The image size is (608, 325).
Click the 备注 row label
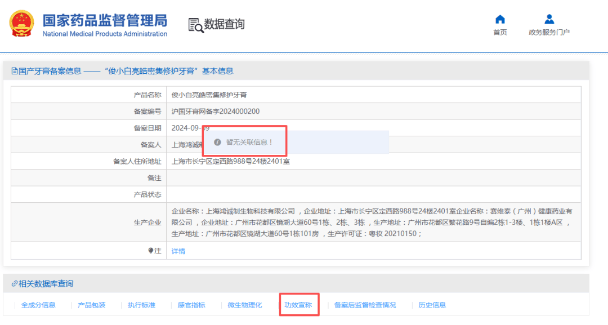point(154,178)
